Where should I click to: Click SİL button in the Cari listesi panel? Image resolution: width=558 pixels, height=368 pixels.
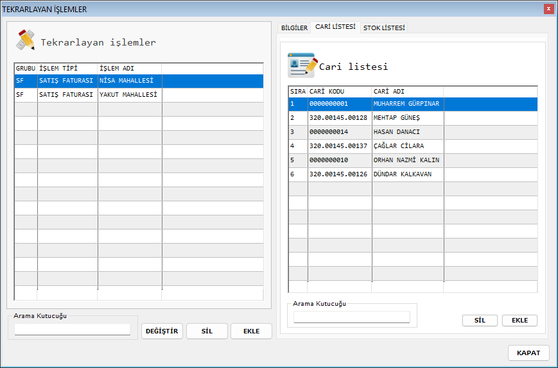480,321
